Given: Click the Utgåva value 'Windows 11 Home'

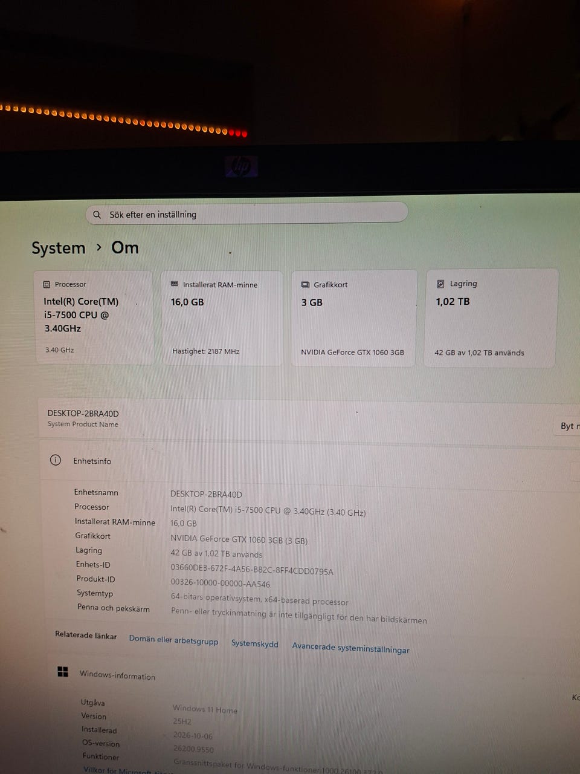Looking at the screenshot, I should (x=205, y=709).
